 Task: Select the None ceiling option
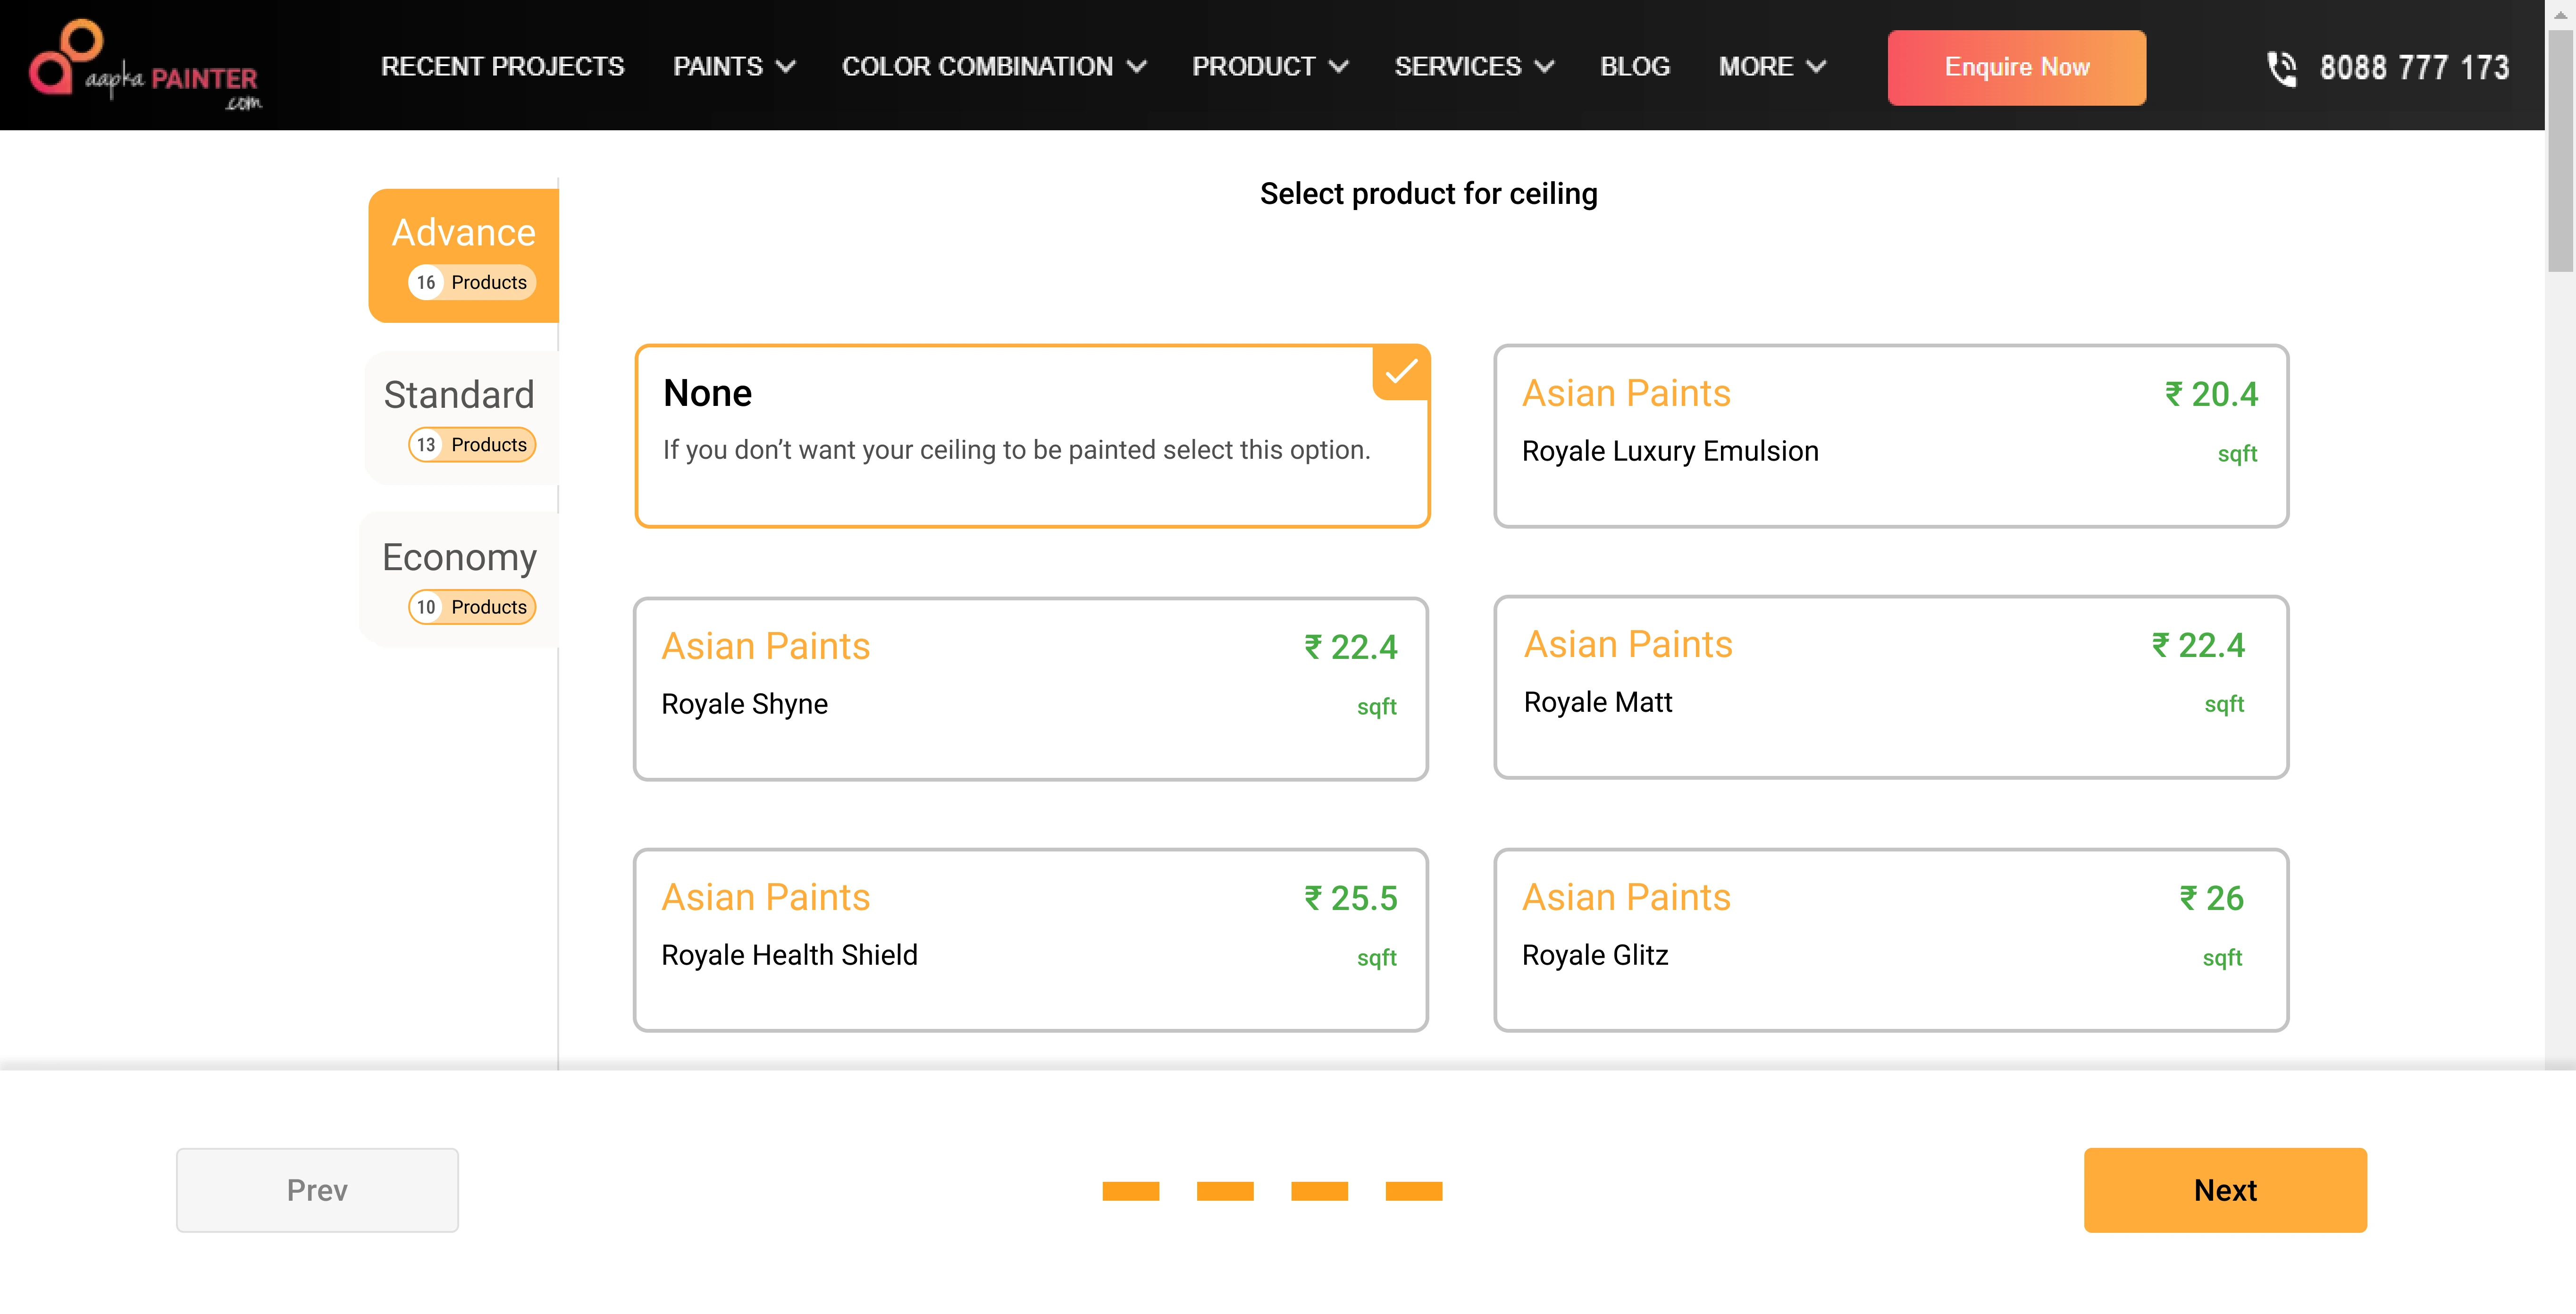pyautogui.click(x=1032, y=436)
